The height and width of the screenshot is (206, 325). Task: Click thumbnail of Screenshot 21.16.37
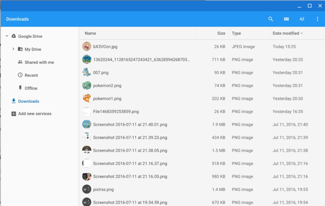point(87,163)
